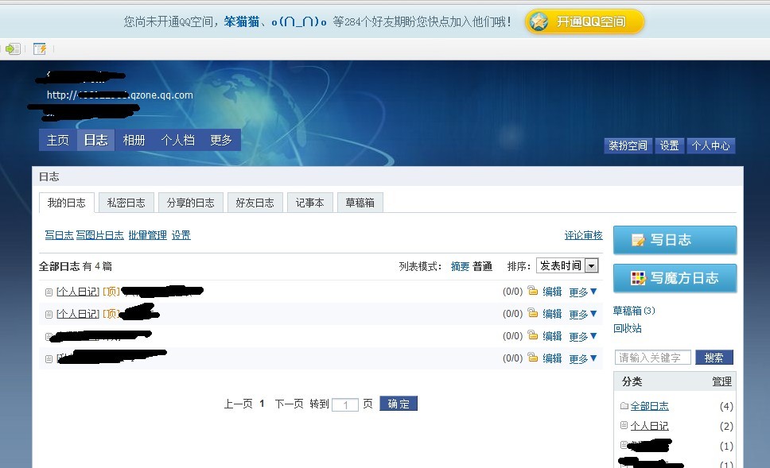Click 笨猫猫 friend name link
Screen dimensions: 770x468
[242, 21]
